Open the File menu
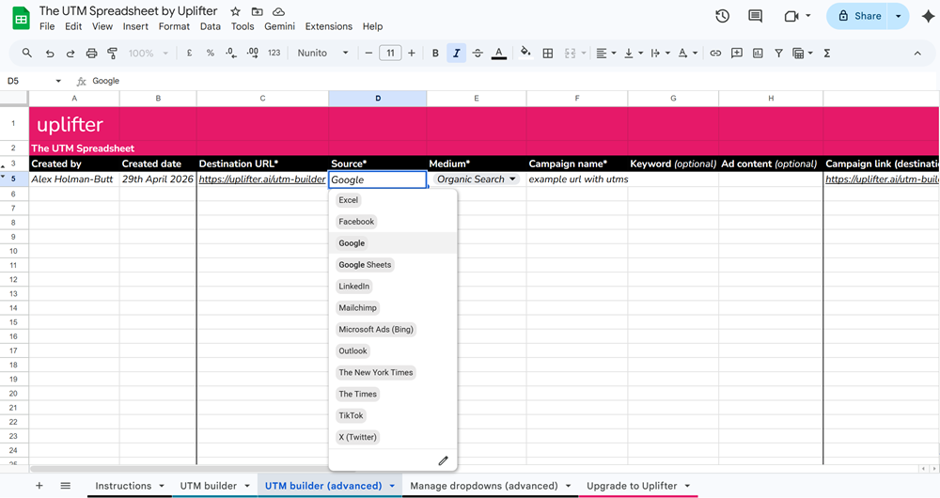Image resolution: width=940 pixels, height=498 pixels. pos(47,26)
